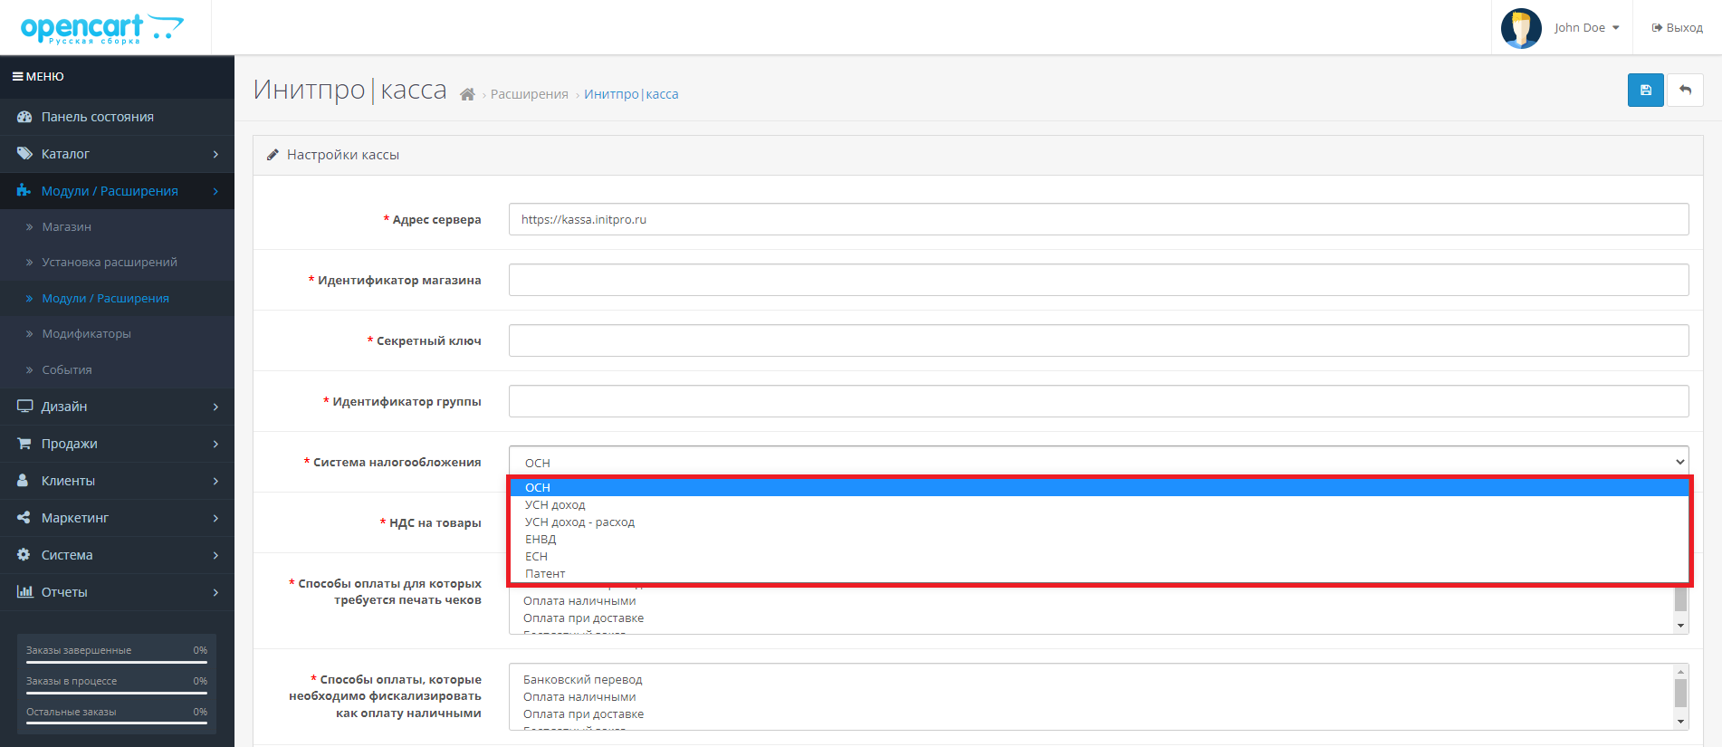Expand the Отчеты menu chevron
The image size is (1722, 747).
215,593
